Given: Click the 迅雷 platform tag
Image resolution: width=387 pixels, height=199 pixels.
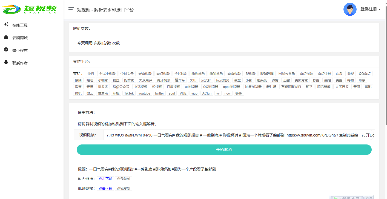Looking at the screenshot, I should [286, 80].
